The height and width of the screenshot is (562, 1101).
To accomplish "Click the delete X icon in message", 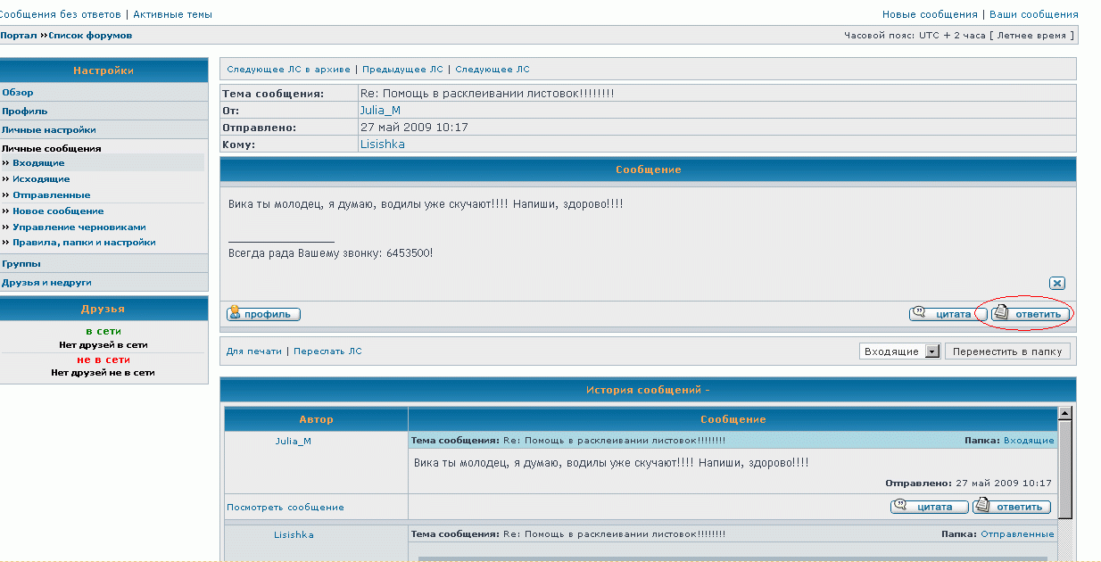I will click(1057, 283).
